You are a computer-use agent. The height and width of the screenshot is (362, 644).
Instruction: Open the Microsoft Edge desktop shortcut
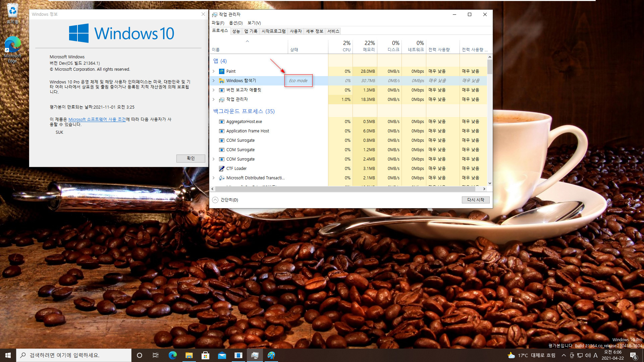point(12,49)
